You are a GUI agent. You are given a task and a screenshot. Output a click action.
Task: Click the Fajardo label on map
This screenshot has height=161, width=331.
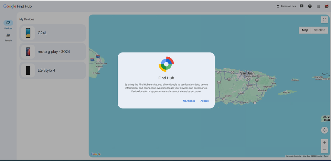pyautogui.click(x=273, y=78)
